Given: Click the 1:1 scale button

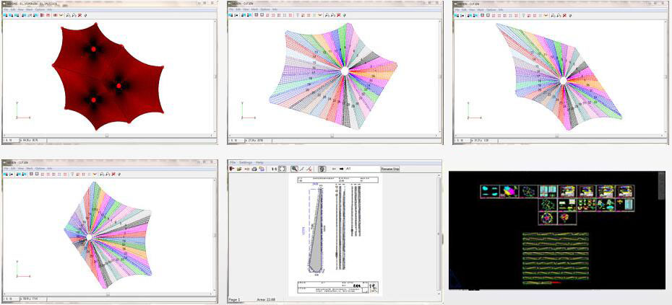Looking at the screenshot, I should pos(274,169).
